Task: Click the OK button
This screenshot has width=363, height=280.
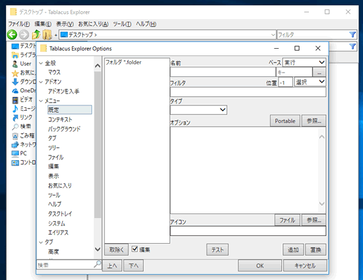Action: tap(260, 266)
